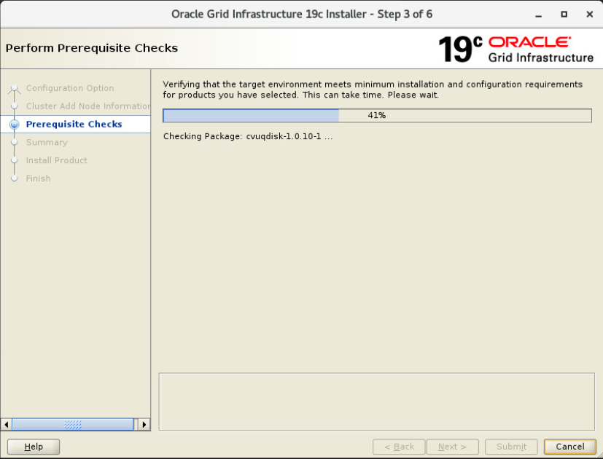The width and height of the screenshot is (603, 459).
Task: Select the Prerequisite Checks step
Action: pyautogui.click(x=74, y=124)
